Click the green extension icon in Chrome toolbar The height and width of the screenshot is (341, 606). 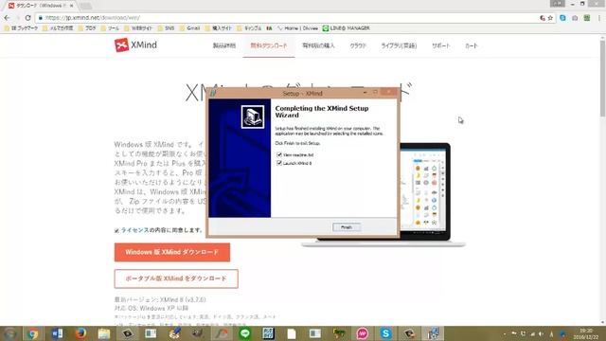tap(587, 18)
